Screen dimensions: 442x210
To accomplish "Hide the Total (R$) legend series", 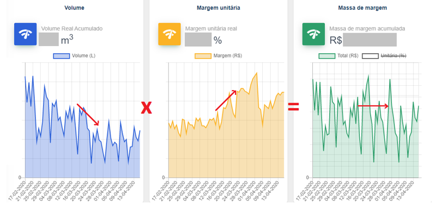I will (339, 56).
